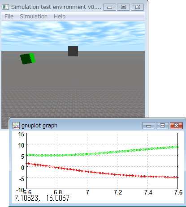Click the mouse coordinate readout 7.10523, 16.0067
This screenshot has width=186, height=207.
[x=42, y=198]
